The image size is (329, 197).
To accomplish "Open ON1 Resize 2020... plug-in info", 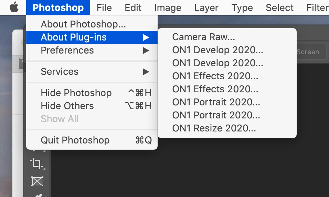I will pos(227,128).
